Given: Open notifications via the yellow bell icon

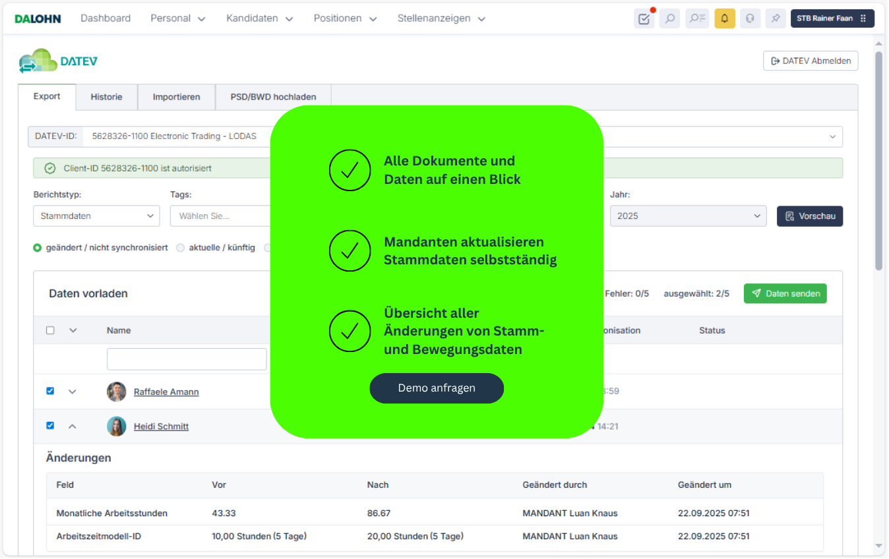Looking at the screenshot, I should [724, 18].
